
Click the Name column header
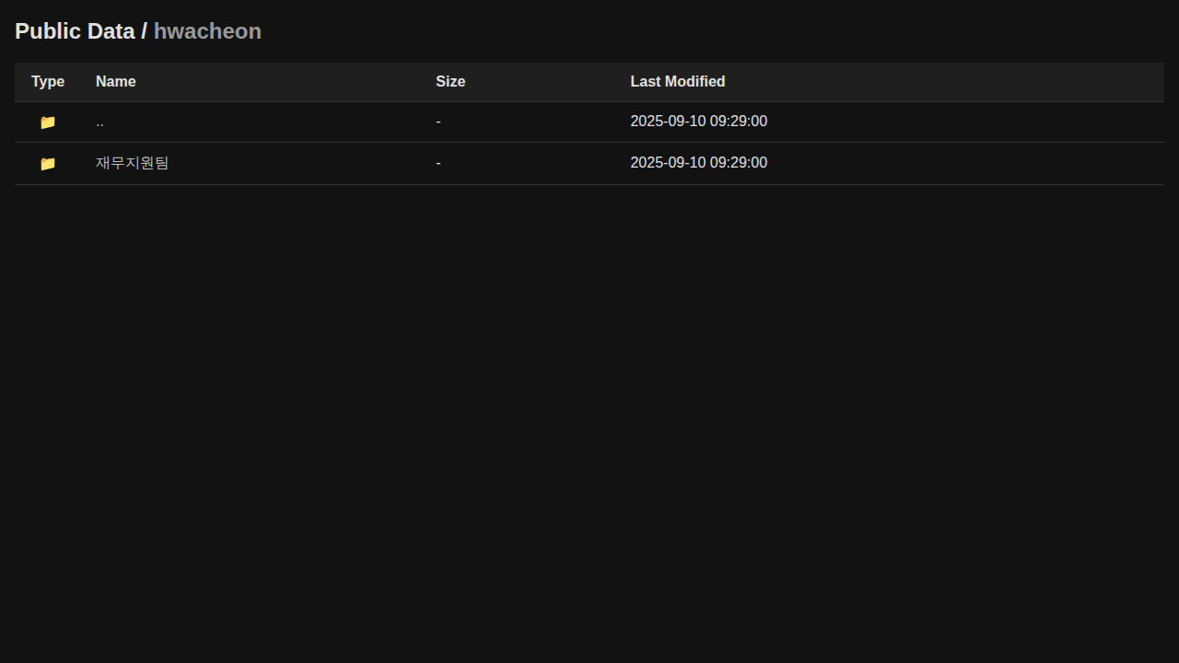[x=116, y=82]
